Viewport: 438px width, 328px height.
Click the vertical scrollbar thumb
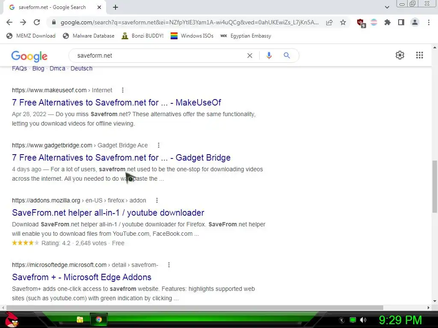tap(435, 187)
